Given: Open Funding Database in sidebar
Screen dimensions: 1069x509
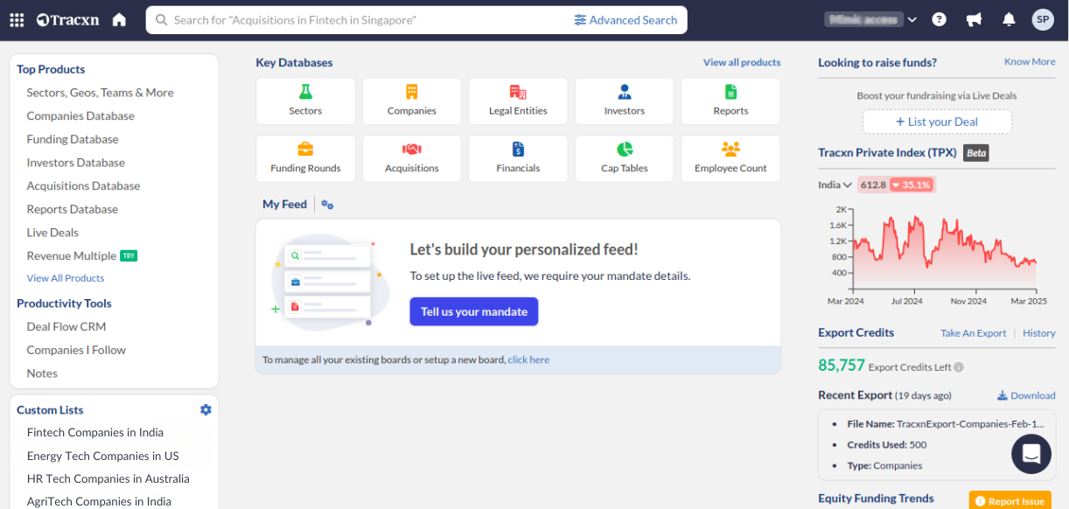Looking at the screenshot, I should [73, 139].
